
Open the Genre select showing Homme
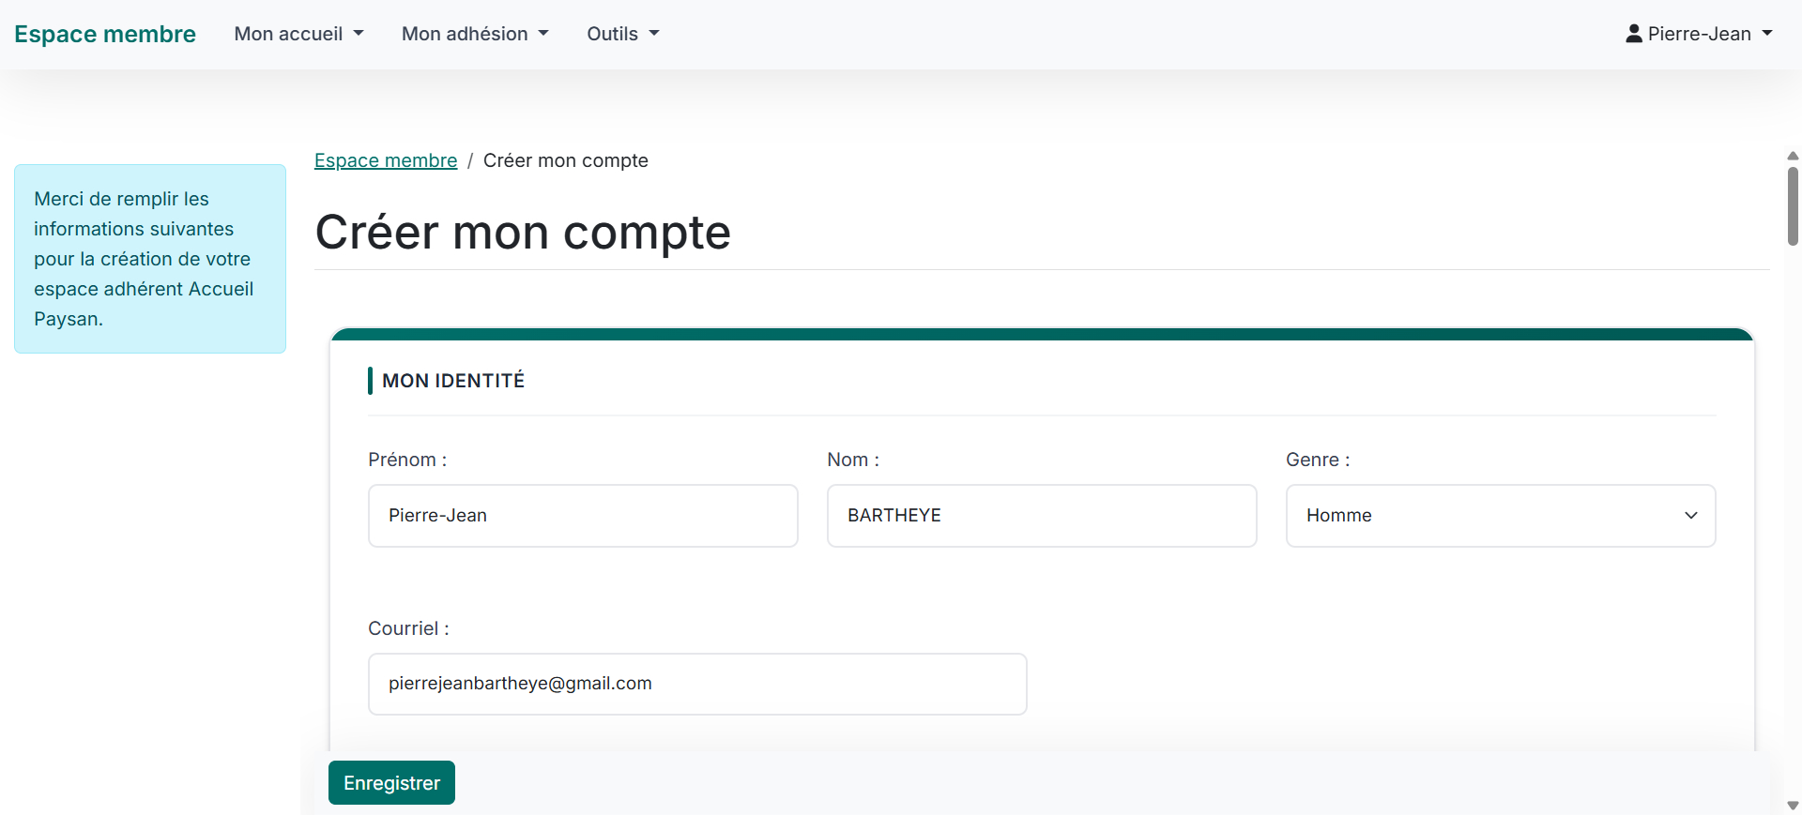click(x=1500, y=516)
